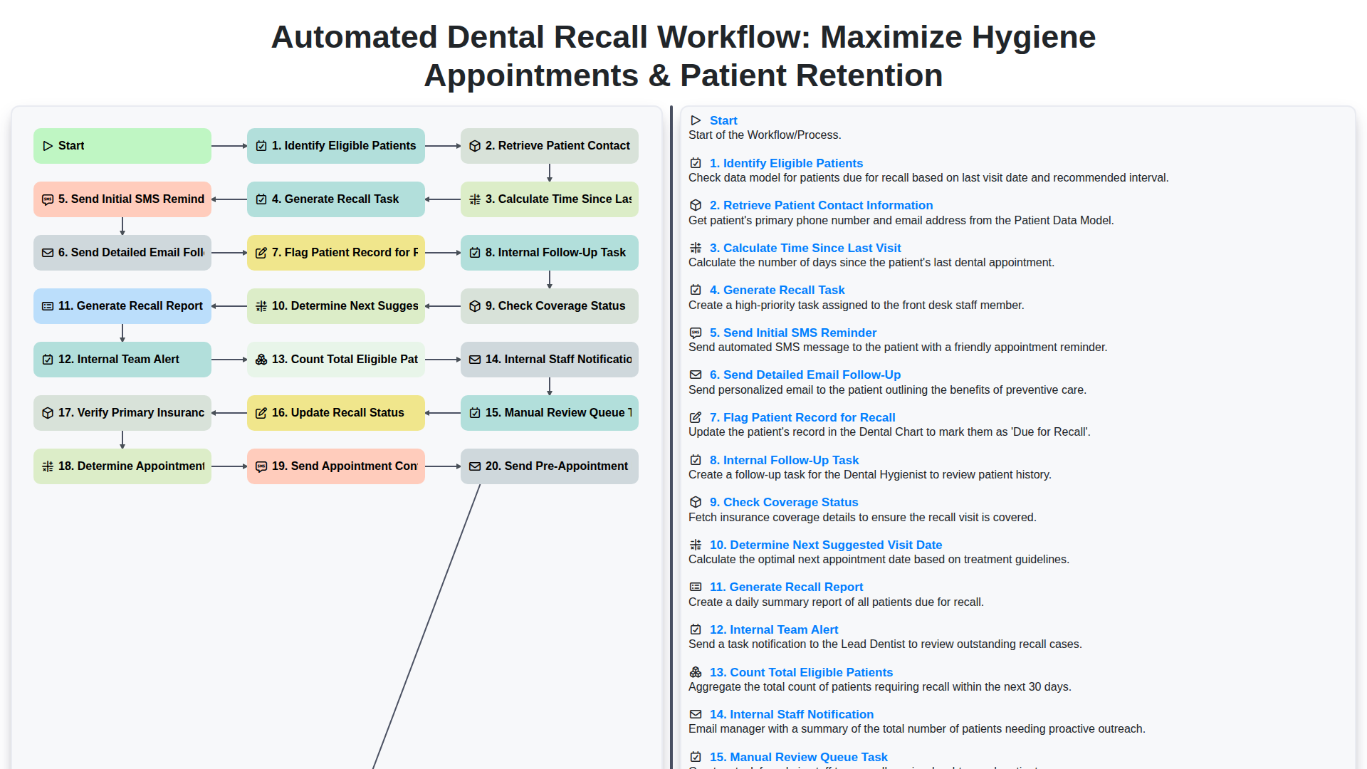Screen dimensions: 1367x769
Task: Open the 3. Calculate Time Since Last Visit link
Action: [805, 248]
